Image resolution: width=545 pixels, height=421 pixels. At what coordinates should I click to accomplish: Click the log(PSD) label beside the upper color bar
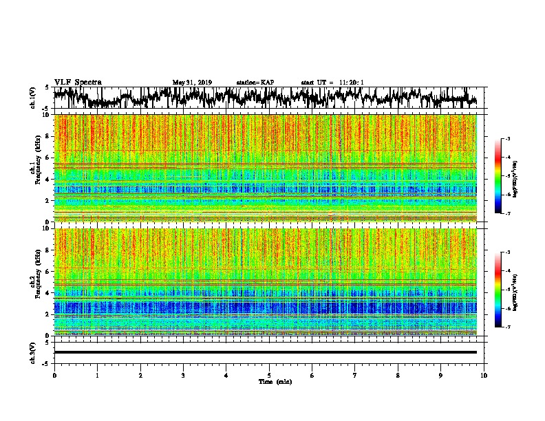click(x=515, y=180)
